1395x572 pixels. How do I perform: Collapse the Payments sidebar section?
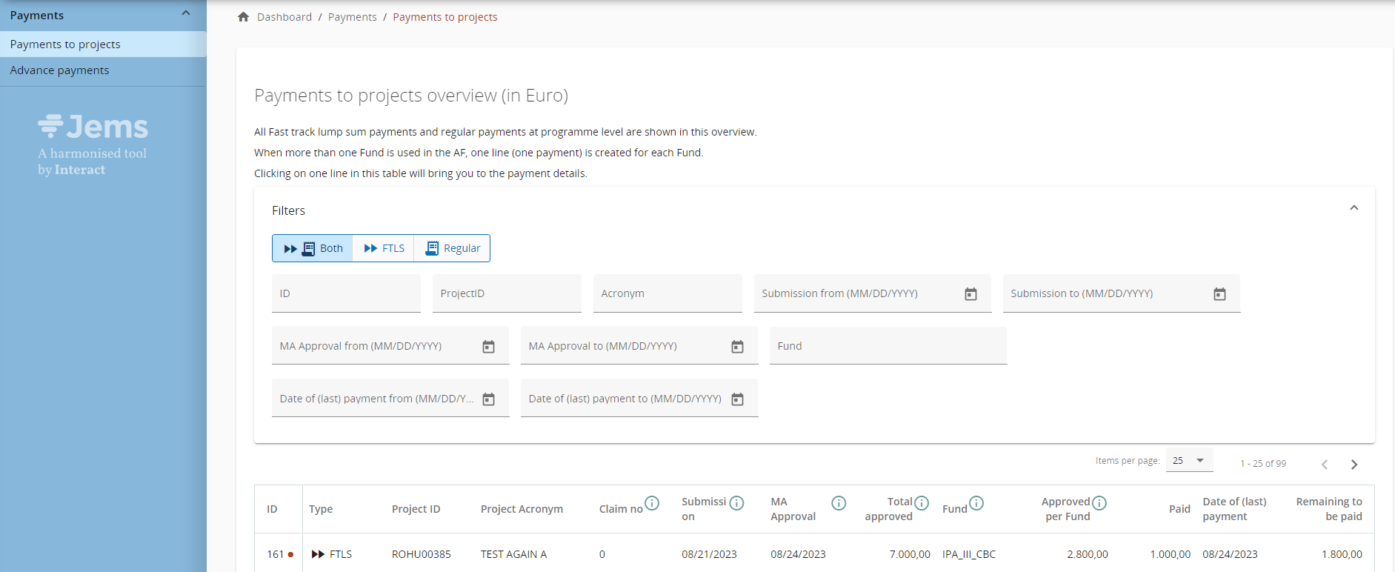(x=186, y=13)
